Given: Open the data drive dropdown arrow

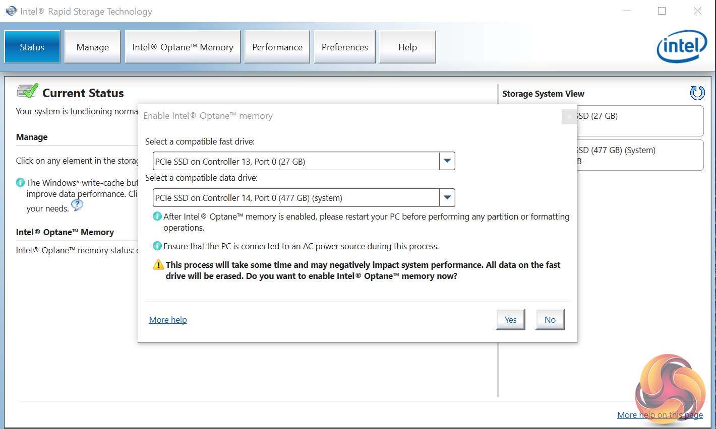Looking at the screenshot, I should pyautogui.click(x=447, y=197).
